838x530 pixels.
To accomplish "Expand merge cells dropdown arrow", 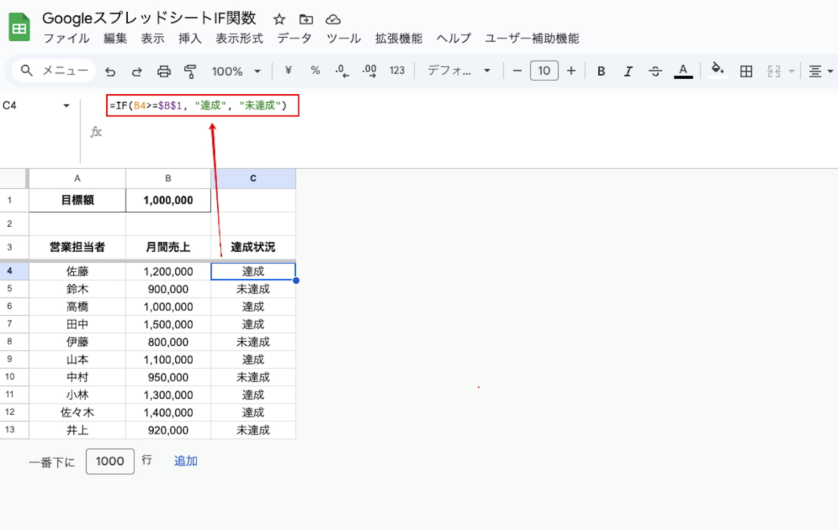I will click(x=791, y=71).
